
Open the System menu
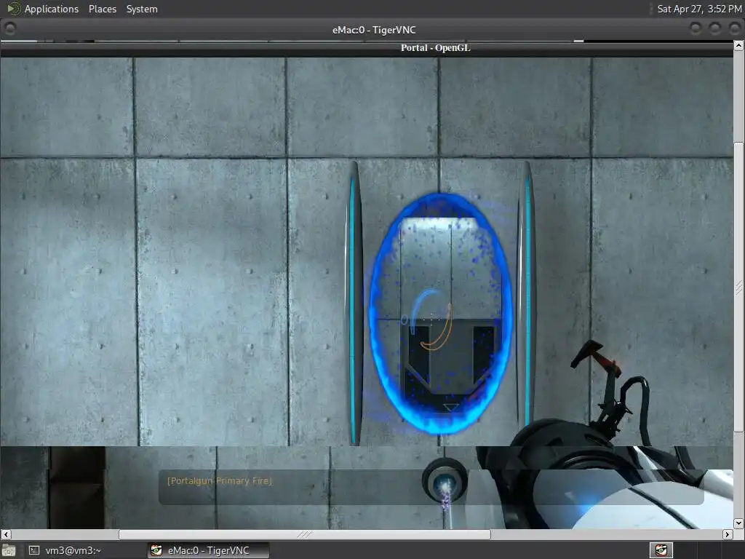click(142, 9)
